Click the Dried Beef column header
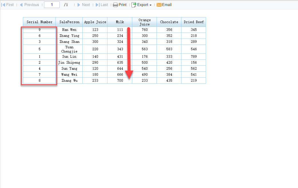Viewport: 298px width, 188px height. point(194,22)
